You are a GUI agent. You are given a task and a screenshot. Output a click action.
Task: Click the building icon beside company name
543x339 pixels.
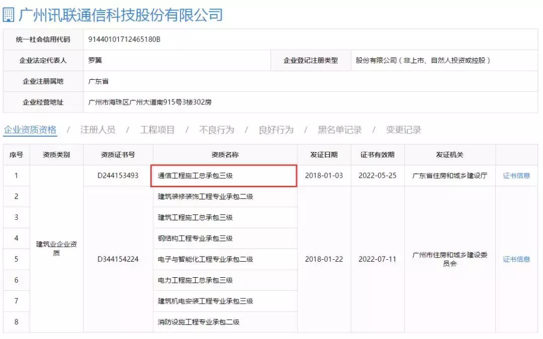[9, 15]
